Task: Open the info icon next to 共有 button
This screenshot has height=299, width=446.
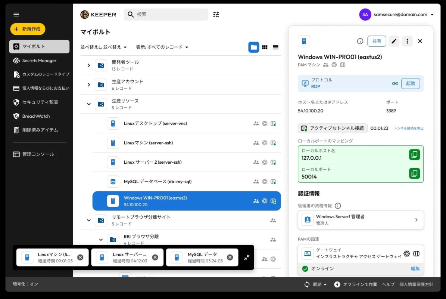Action: [x=360, y=41]
